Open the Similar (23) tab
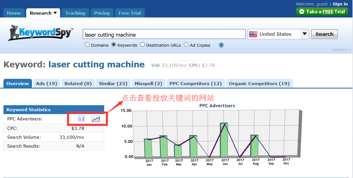Viewport: 353px width, 178px height. tap(113, 84)
